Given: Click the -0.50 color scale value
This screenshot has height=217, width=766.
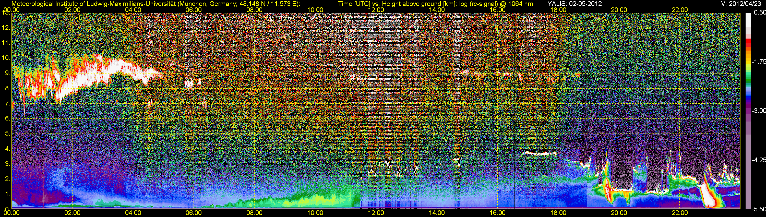Looking at the screenshot, I should [759, 13].
